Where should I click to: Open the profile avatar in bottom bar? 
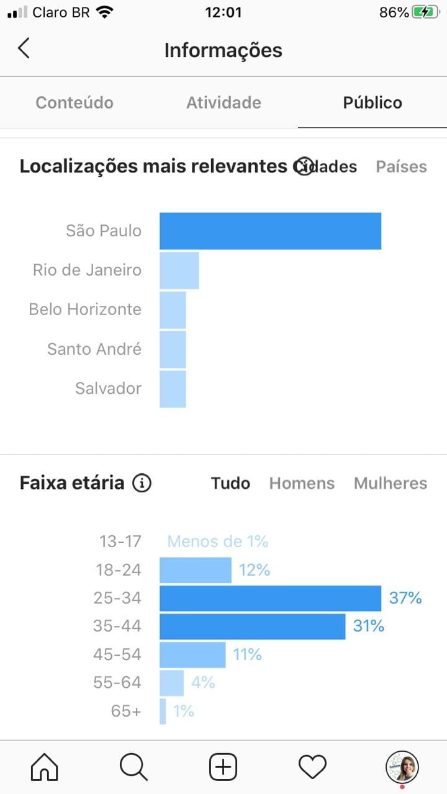402,767
